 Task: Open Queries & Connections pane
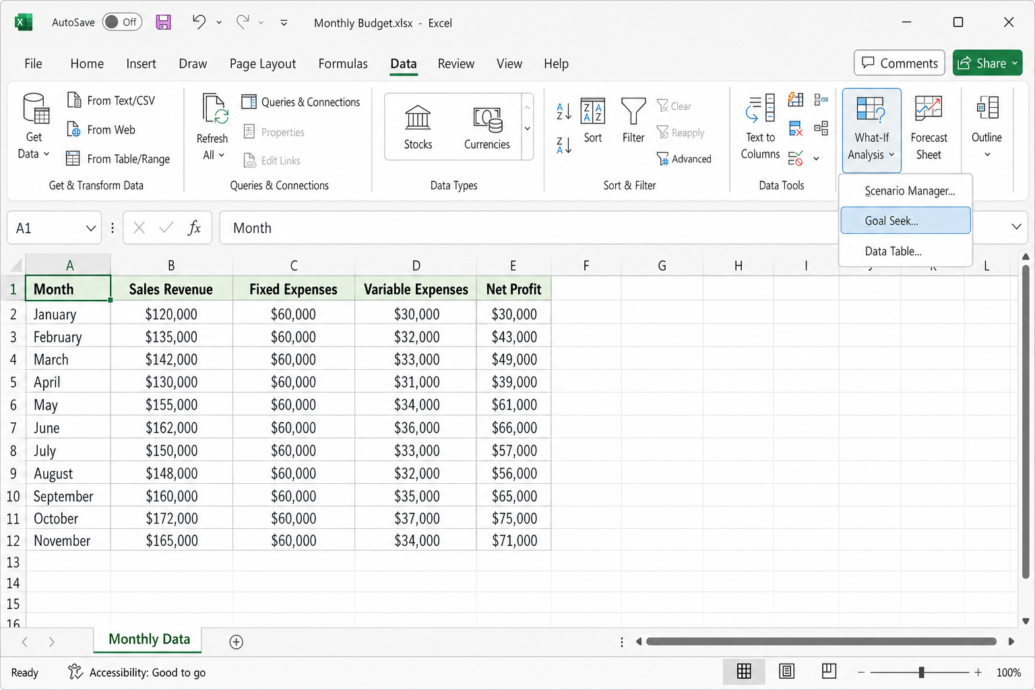301,102
